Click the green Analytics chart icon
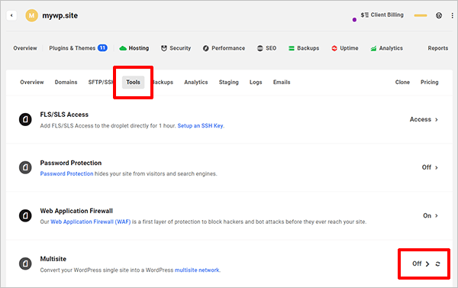 [x=373, y=49]
